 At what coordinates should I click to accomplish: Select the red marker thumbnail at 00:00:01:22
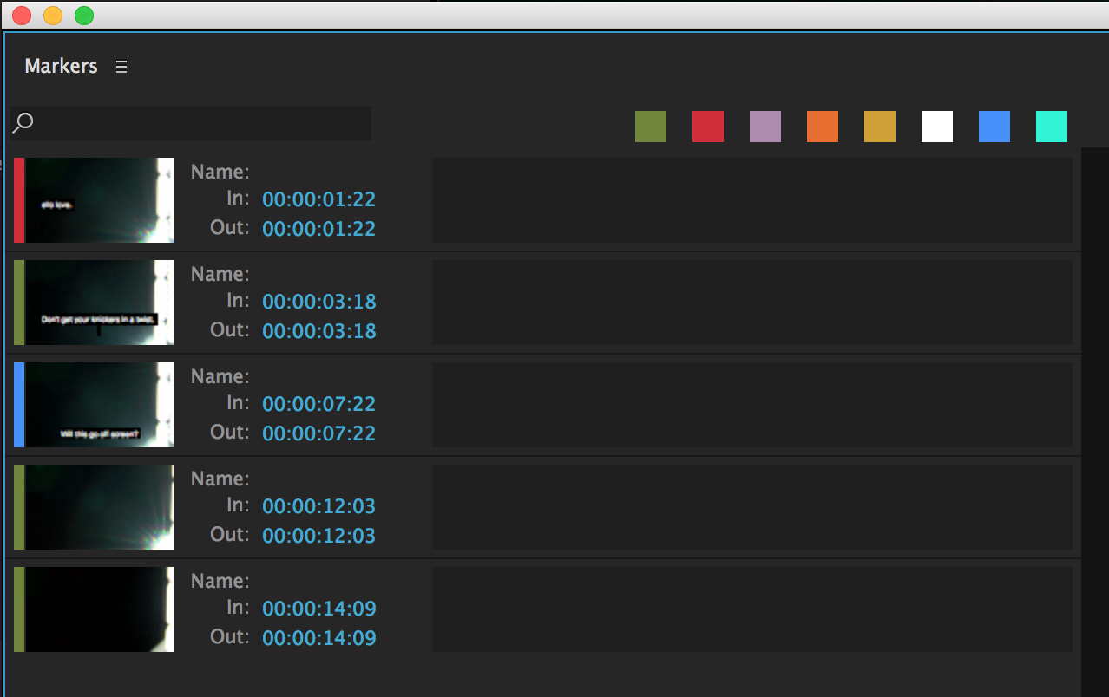pos(99,200)
